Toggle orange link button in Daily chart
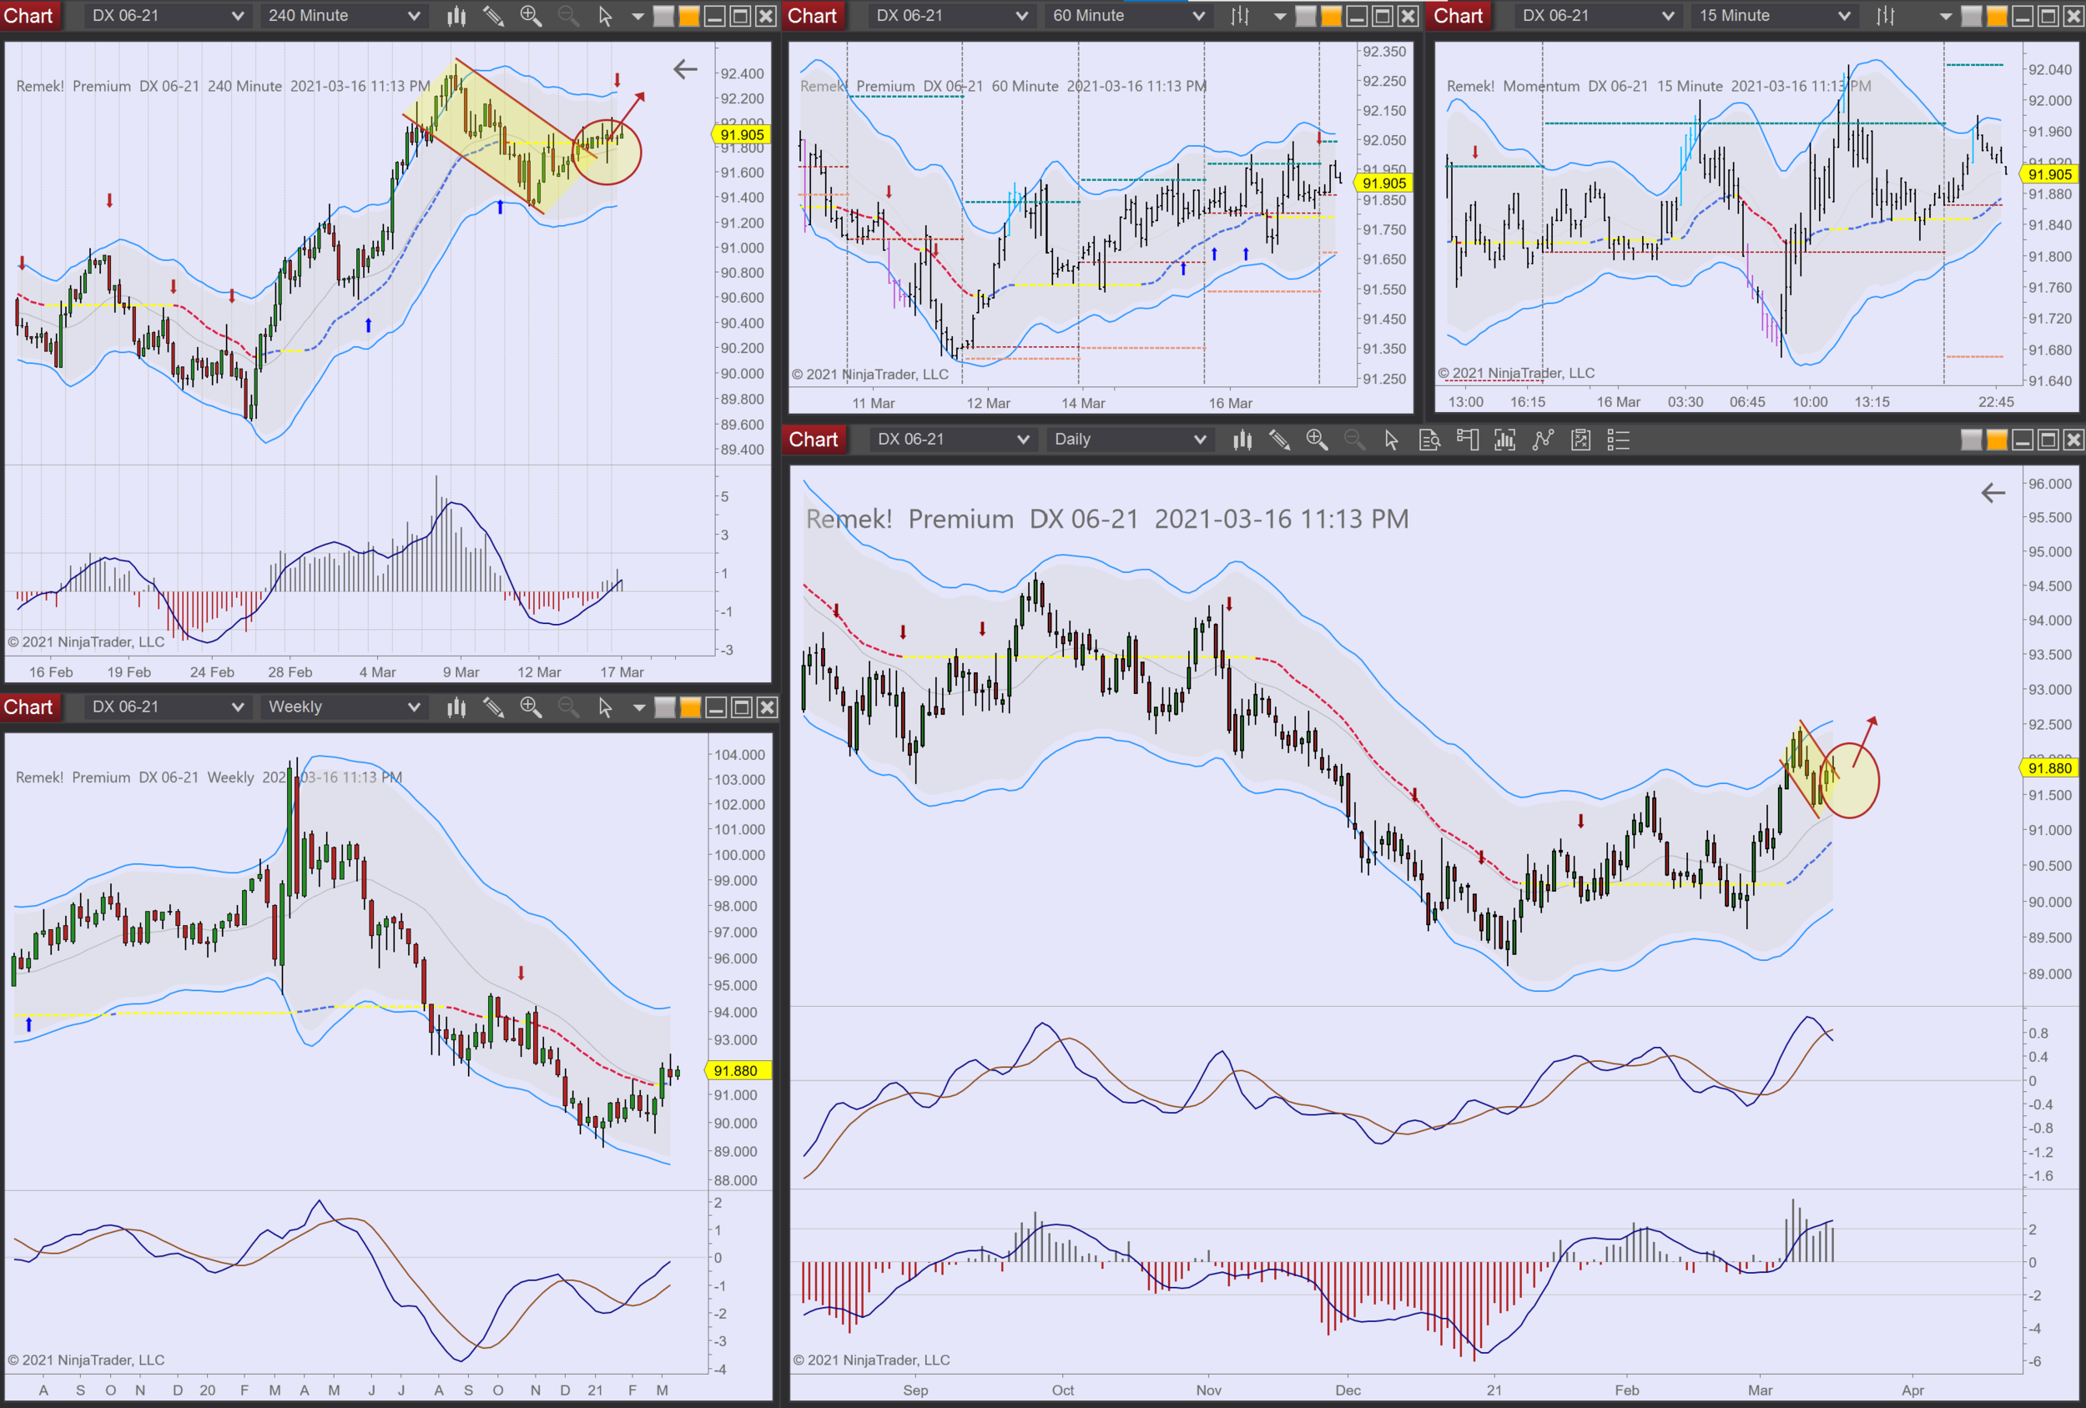 pos(1996,440)
